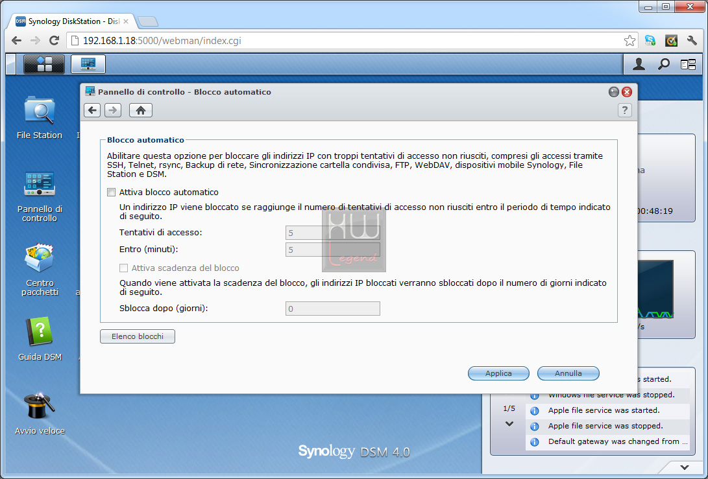This screenshot has width=708, height=479.
Task: Click the Tentativi di accesso field
Action: [x=333, y=233]
